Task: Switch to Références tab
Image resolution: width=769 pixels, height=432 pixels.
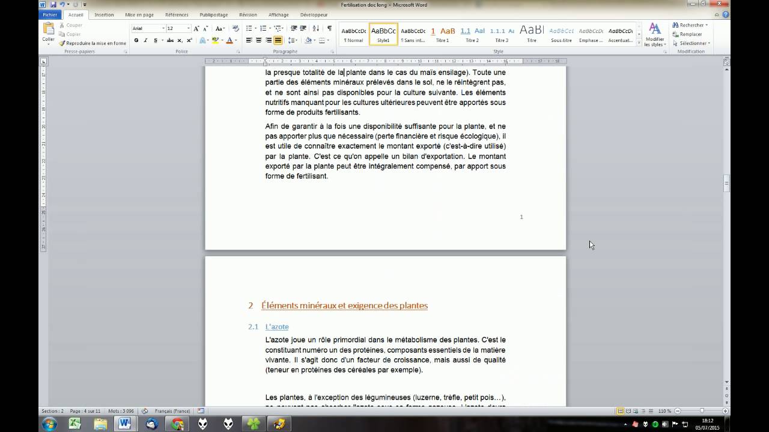Action: [x=177, y=14]
